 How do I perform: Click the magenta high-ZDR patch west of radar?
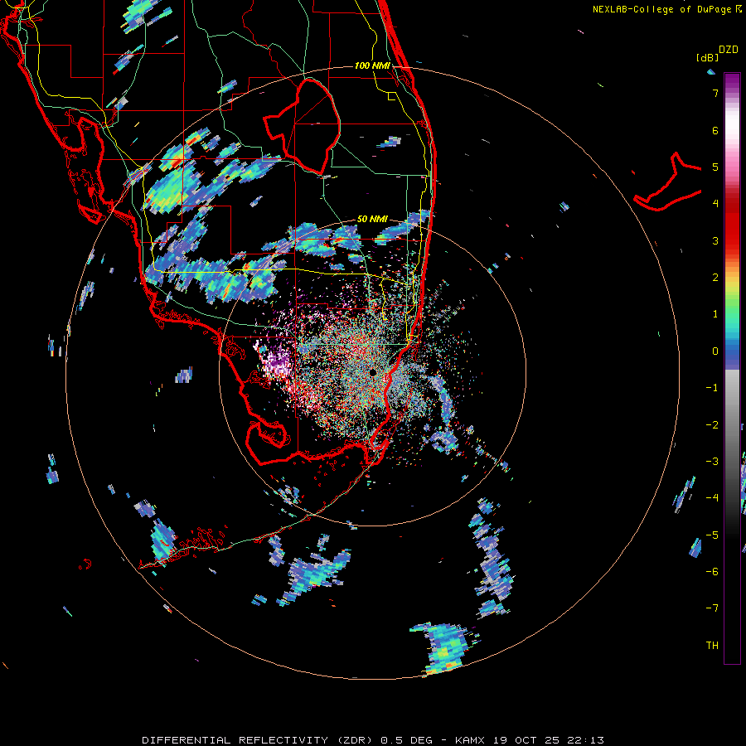click(278, 363)
